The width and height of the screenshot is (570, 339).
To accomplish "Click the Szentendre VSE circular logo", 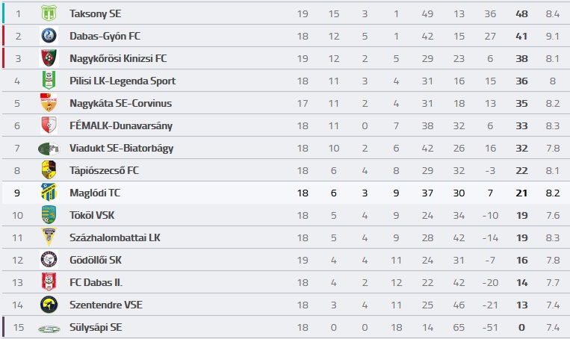I will click(x=49, y=305).
